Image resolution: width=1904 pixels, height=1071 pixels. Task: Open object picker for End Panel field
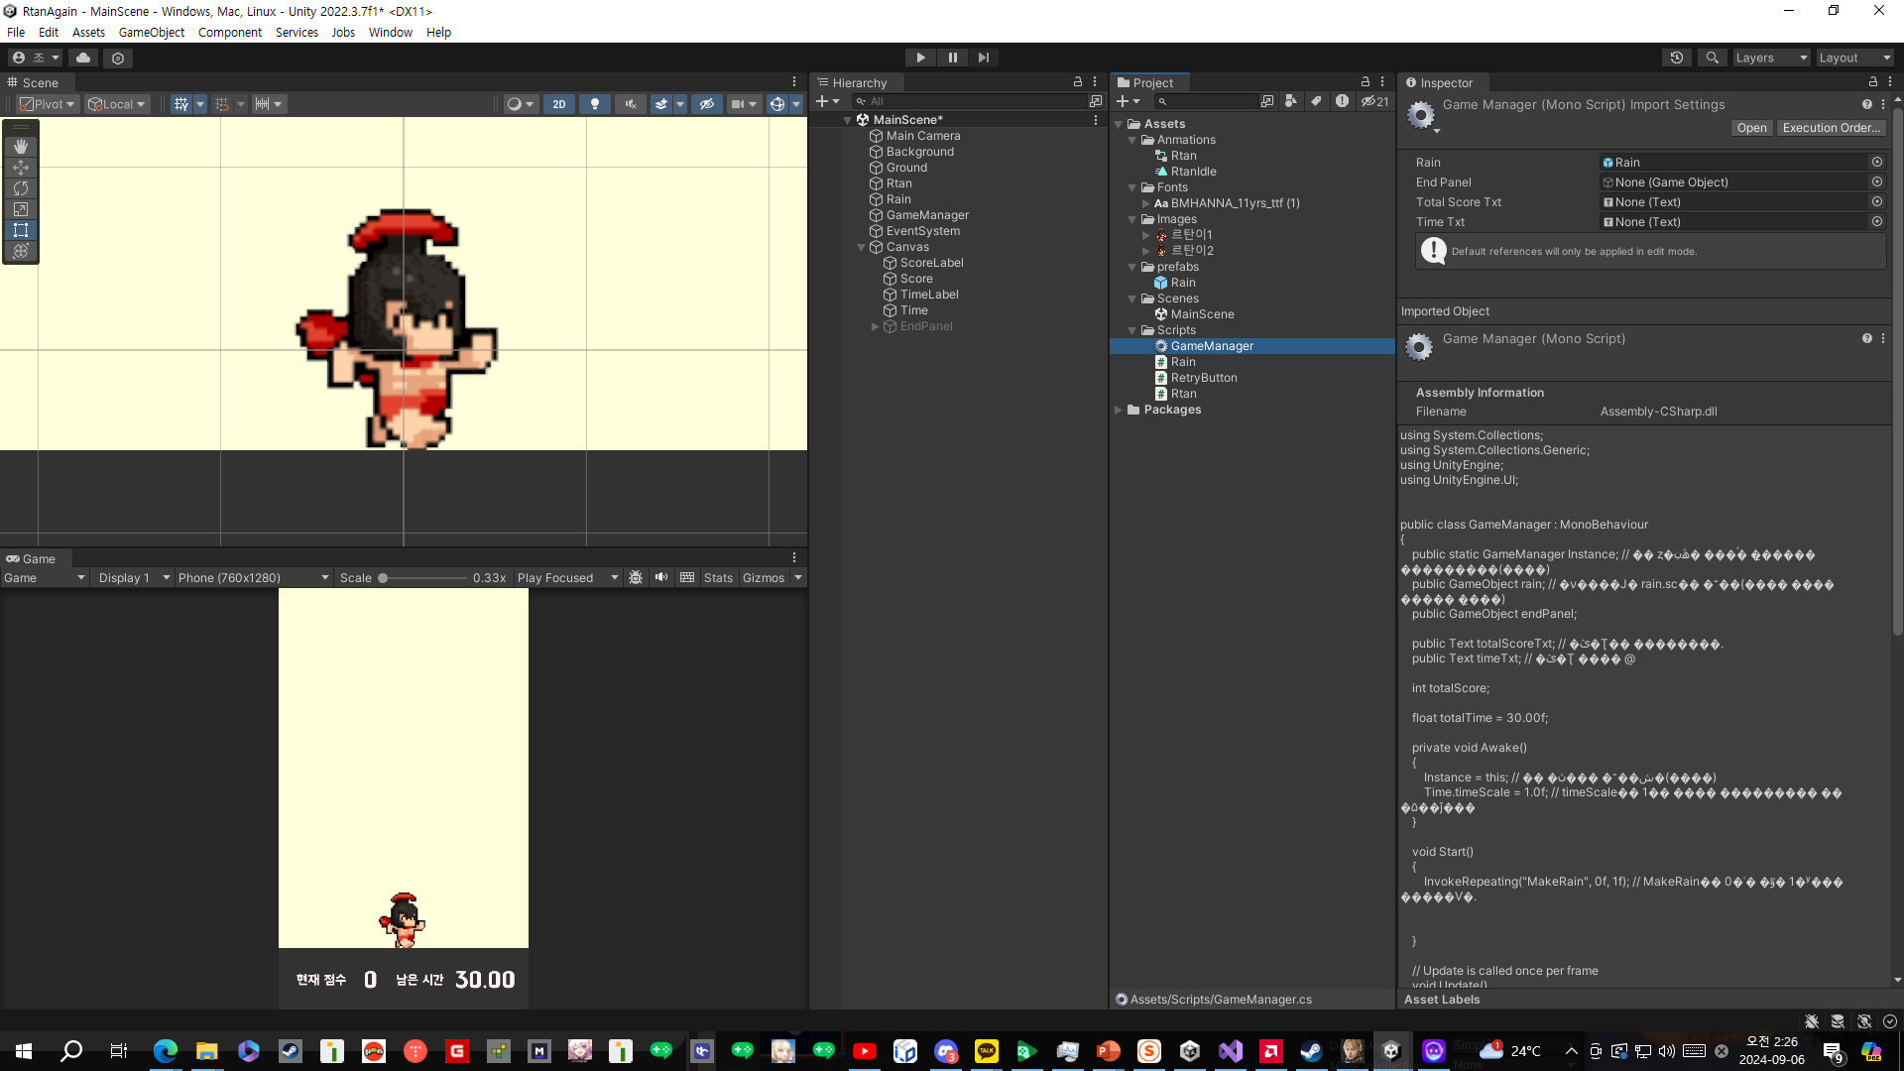(x=1877, y=182)
